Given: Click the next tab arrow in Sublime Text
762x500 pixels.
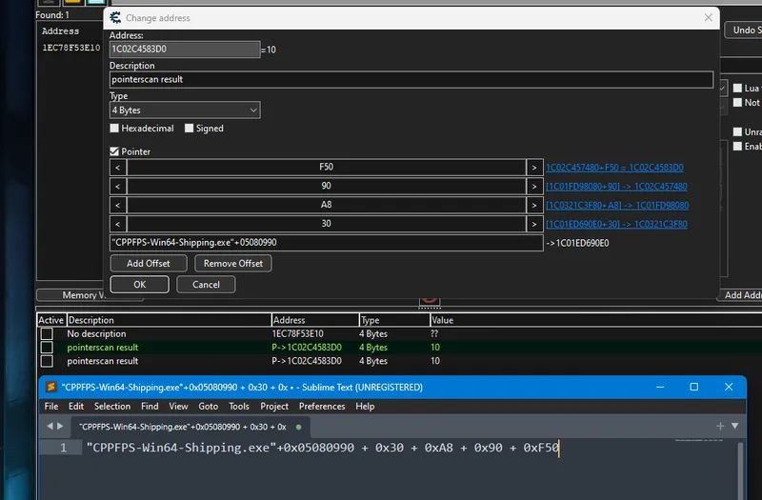Looking at the screenshot, I should click(x=60, y=426).
